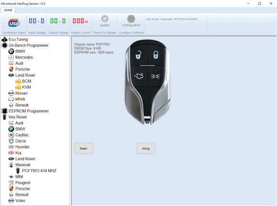Image resolution: width=277 pixels, height=206 pixels.
Task: Minimize the HexProg window
Action: pos(248,3)
